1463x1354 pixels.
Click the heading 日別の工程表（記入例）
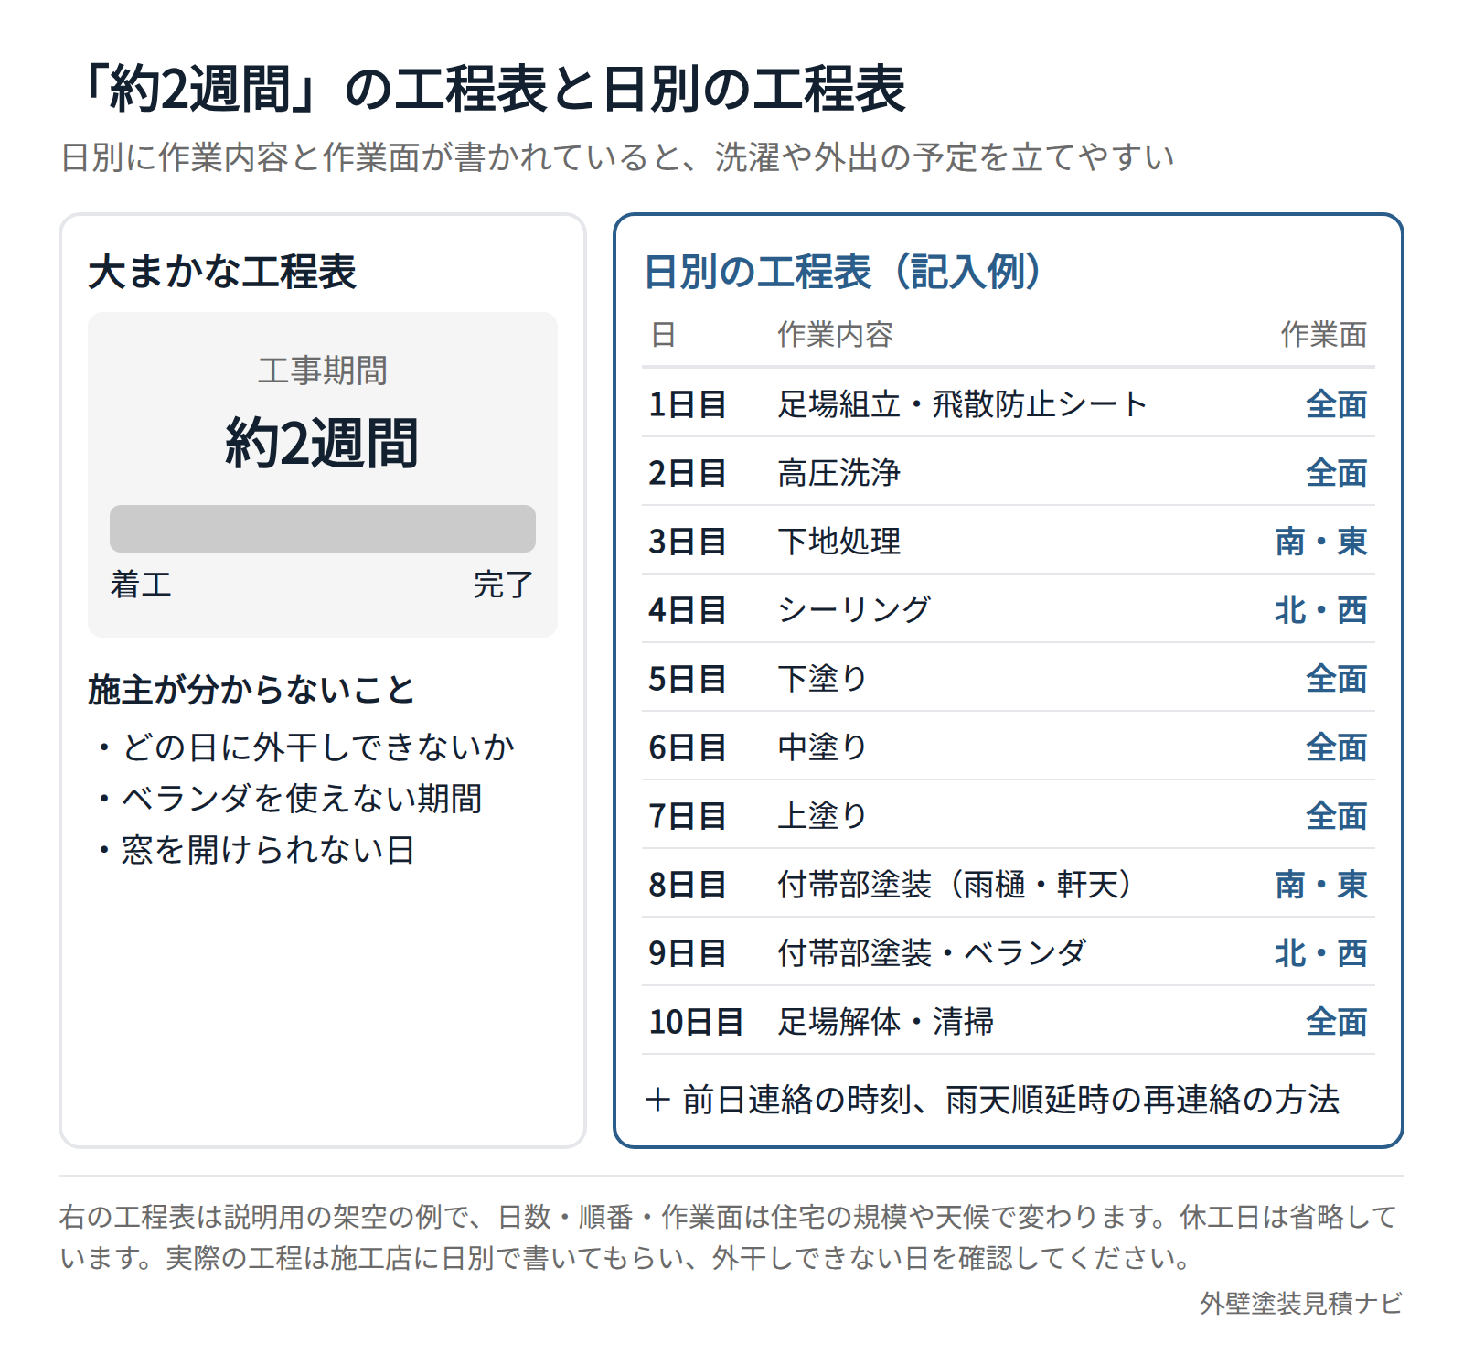pyautogui.click(x=843, y=272)
